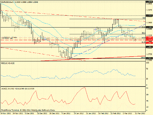Click the RSI(14) 42.4132 indicator label
This screenshot has height=115, width=153.
(x=8, y=63)
